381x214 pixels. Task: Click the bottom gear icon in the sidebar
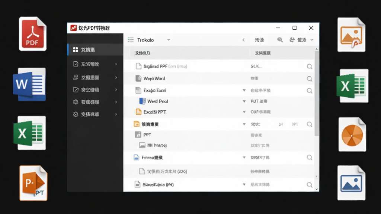click(76, 114)
